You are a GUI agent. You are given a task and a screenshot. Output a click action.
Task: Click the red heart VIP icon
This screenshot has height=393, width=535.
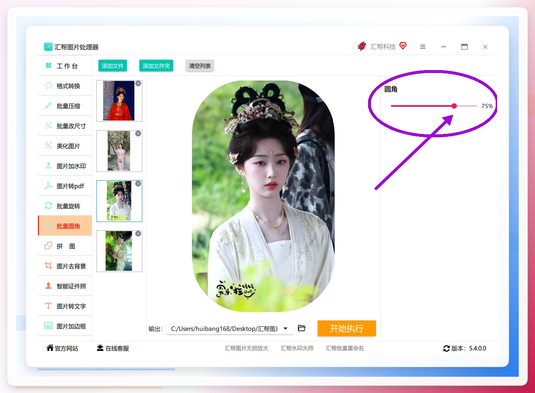point(403,46)
